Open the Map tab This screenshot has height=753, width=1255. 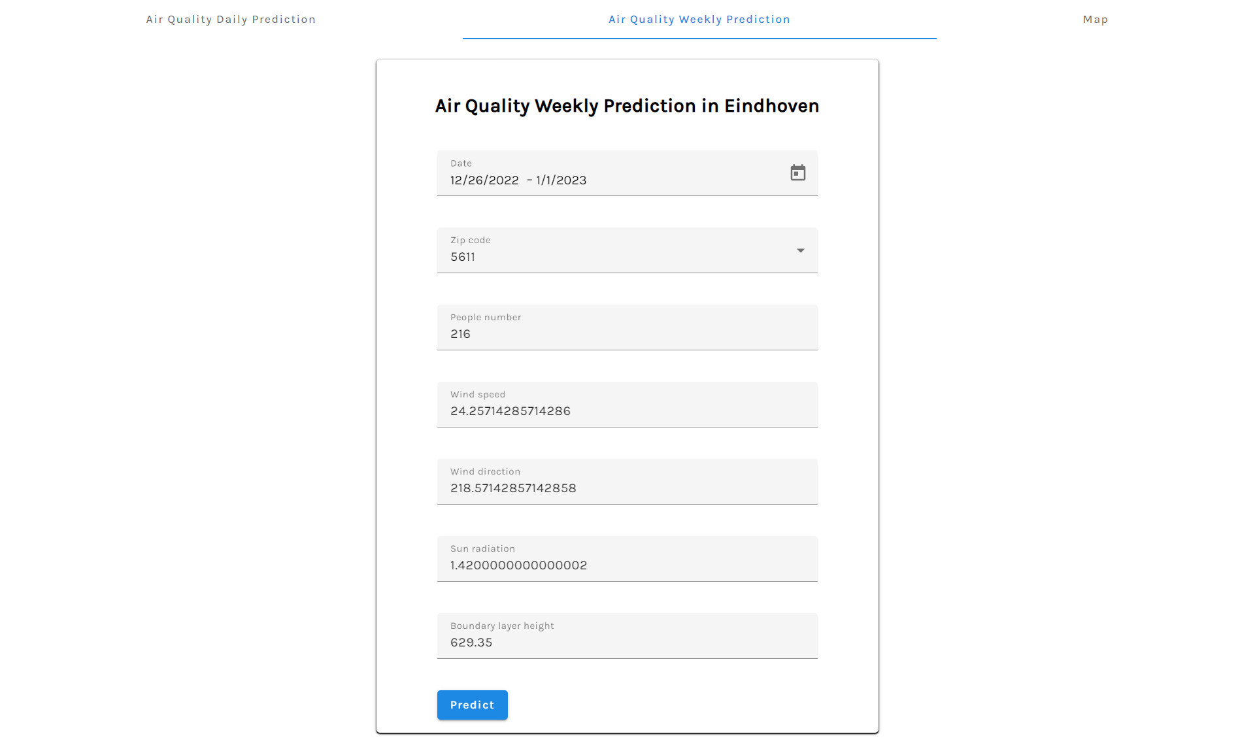tap(1096, 19)
